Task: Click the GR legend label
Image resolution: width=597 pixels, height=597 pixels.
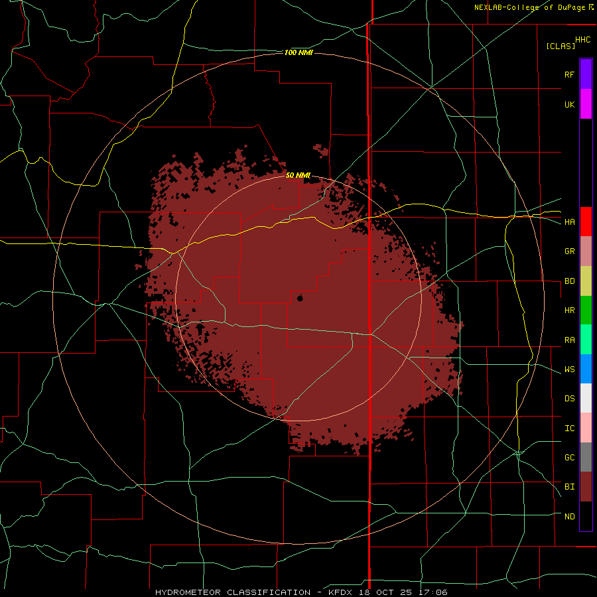Action: click(x=569, y=251)
